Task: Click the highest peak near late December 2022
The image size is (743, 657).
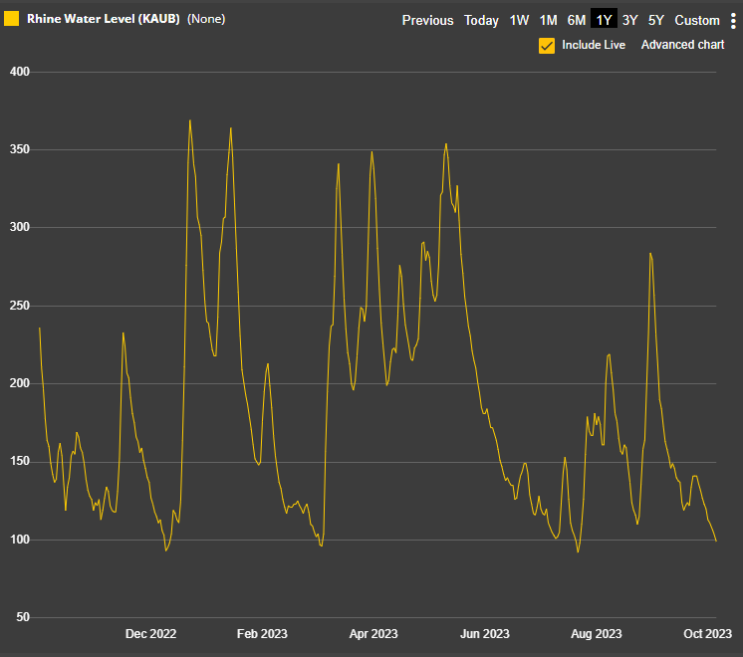Action: [190, 120]
